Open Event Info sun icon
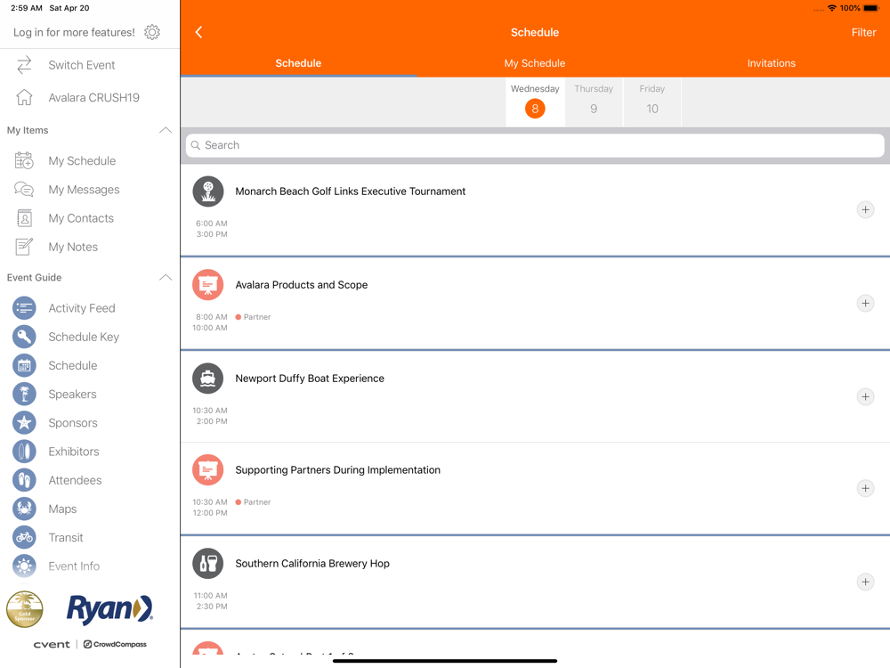This screenshot has width=890, height=668. tap(24, 566)
